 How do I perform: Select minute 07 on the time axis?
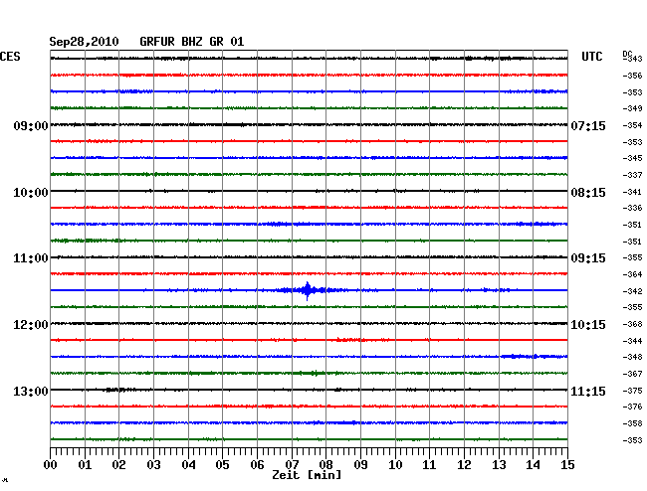pyautogui.click(x=292, y=465)
